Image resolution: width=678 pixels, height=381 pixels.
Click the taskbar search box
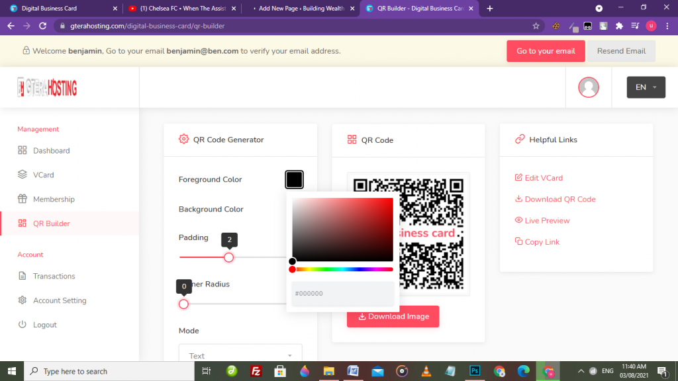[x=109, y=371]
